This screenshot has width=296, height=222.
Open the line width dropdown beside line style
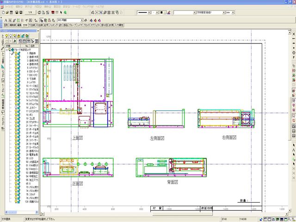coord(157,12)
